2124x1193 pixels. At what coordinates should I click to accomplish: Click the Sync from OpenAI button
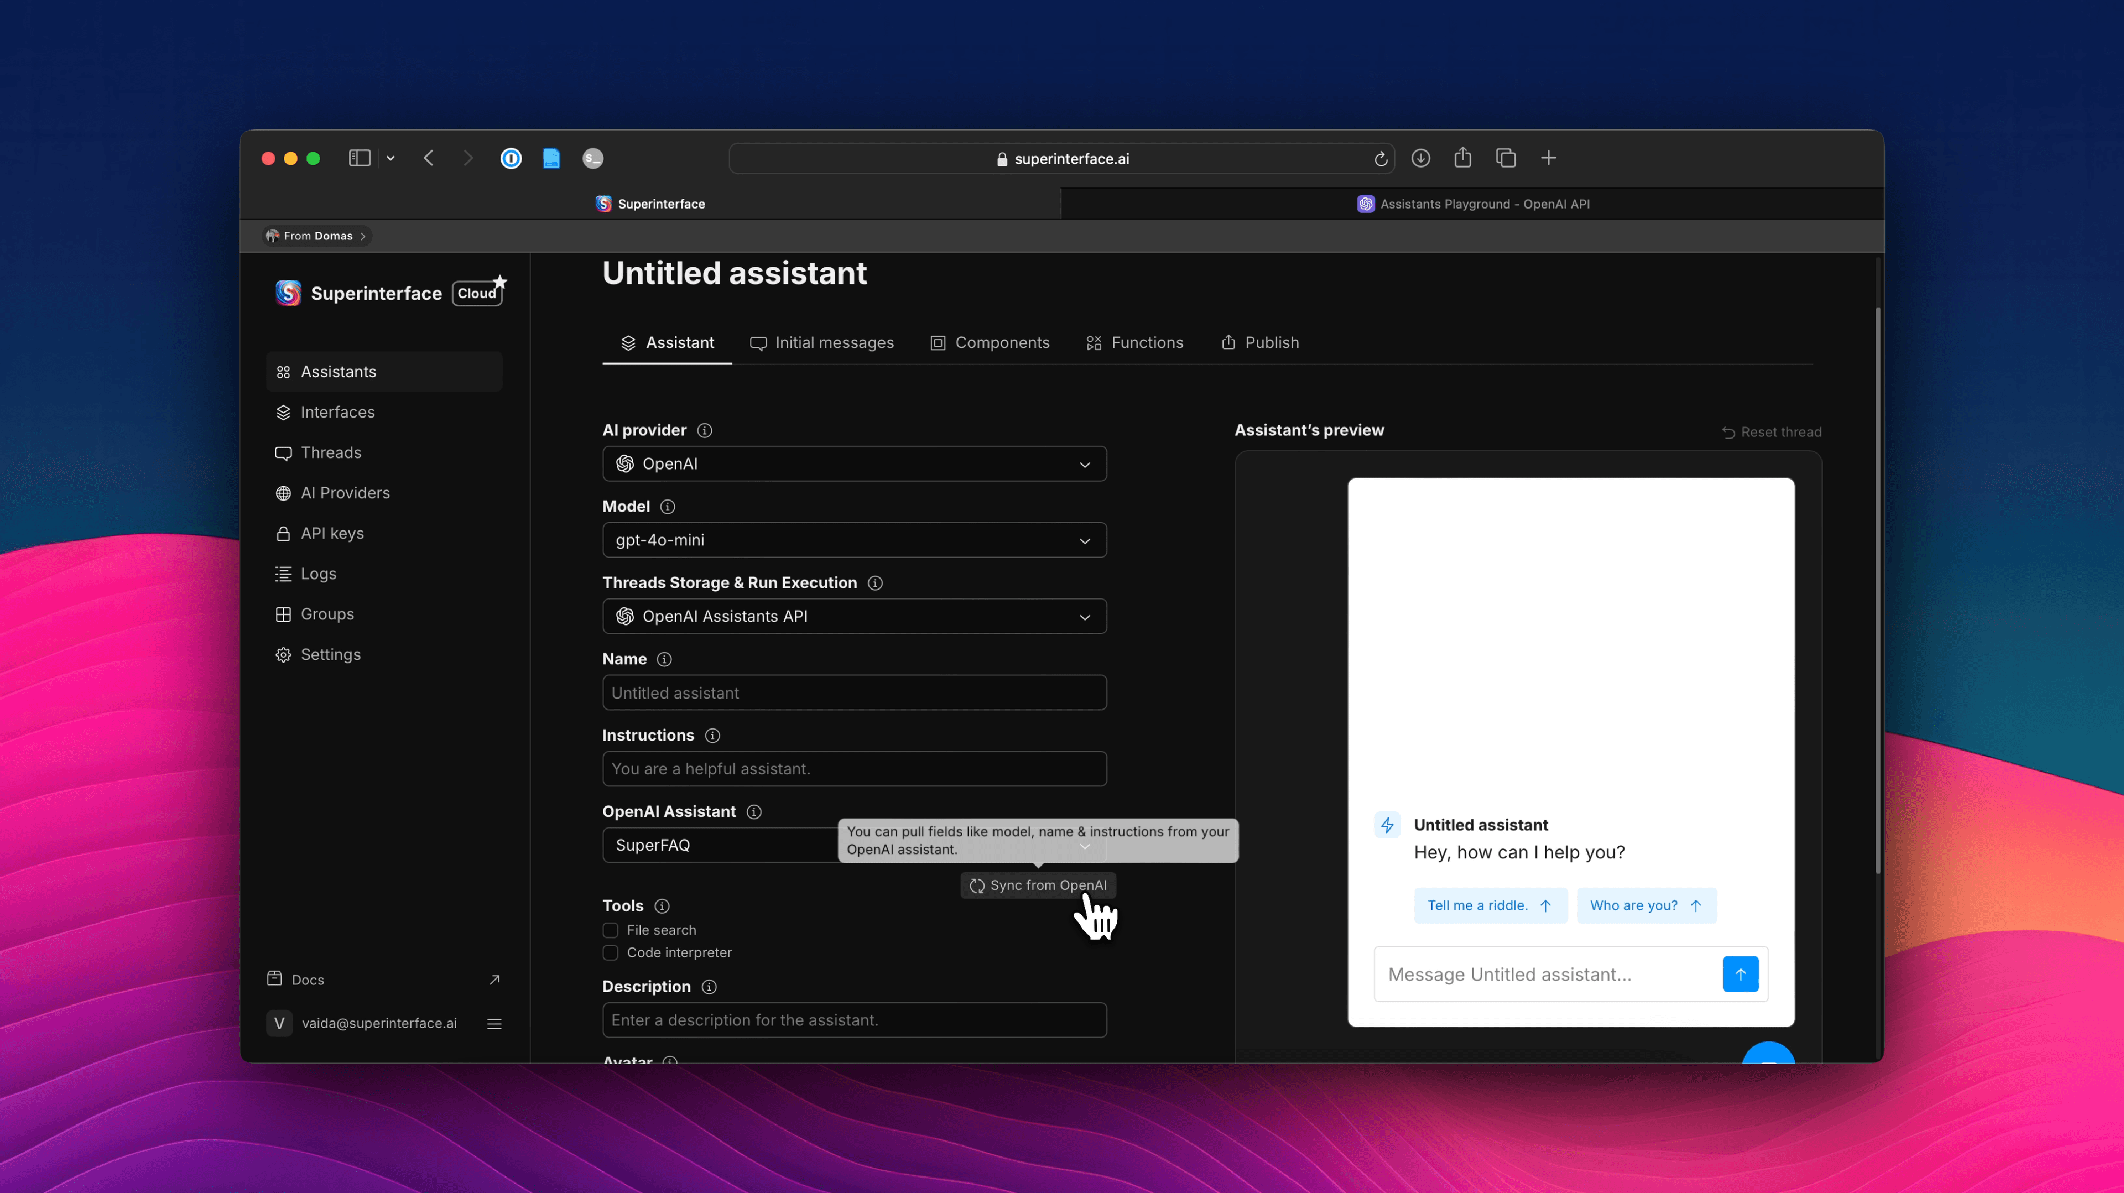1037,884
